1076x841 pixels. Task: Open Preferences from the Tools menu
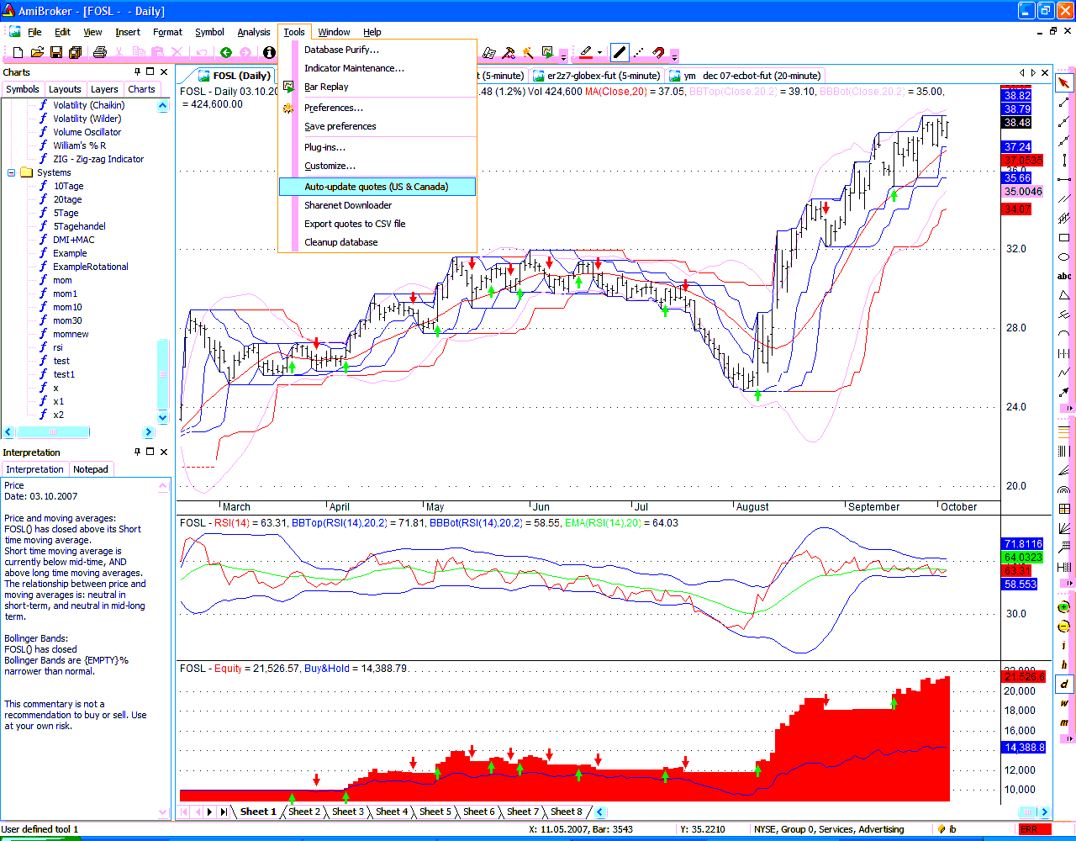click(377, 108)
